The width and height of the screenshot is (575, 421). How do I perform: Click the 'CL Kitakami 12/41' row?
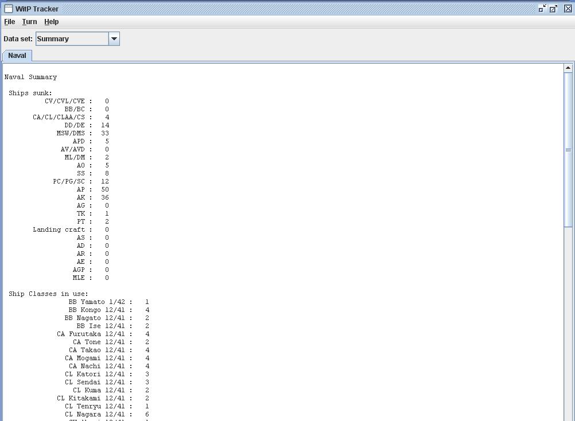(103, 399)
